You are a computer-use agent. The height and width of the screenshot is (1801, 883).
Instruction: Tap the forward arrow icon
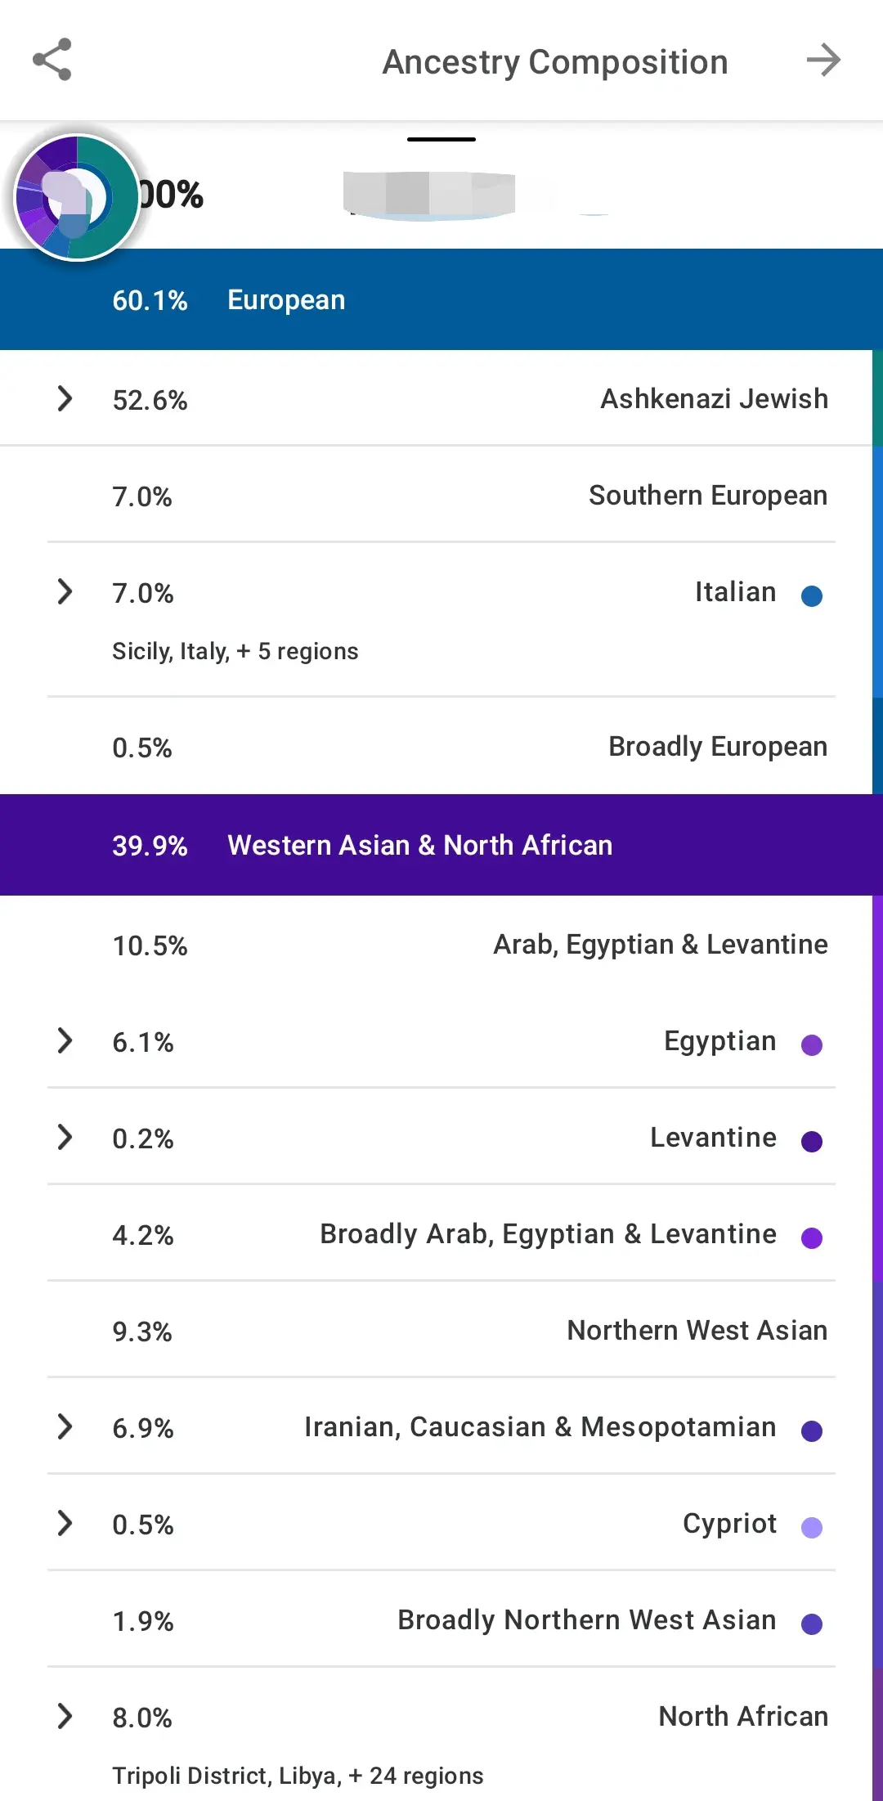pyautogui.click(x=823, y=61)
